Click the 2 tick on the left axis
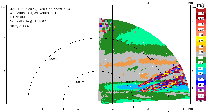Screen dimensions: 206x112 click(4, 71)
